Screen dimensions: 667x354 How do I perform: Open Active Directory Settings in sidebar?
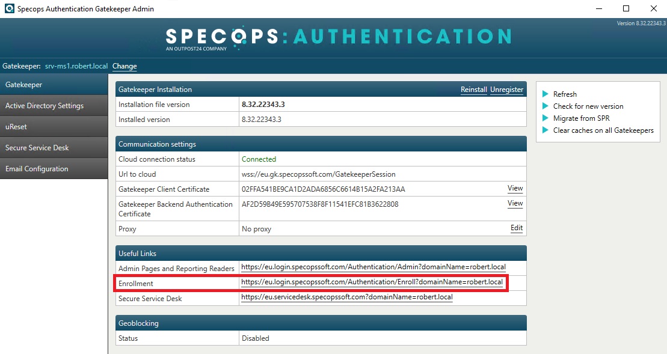(x=54, y=106)
